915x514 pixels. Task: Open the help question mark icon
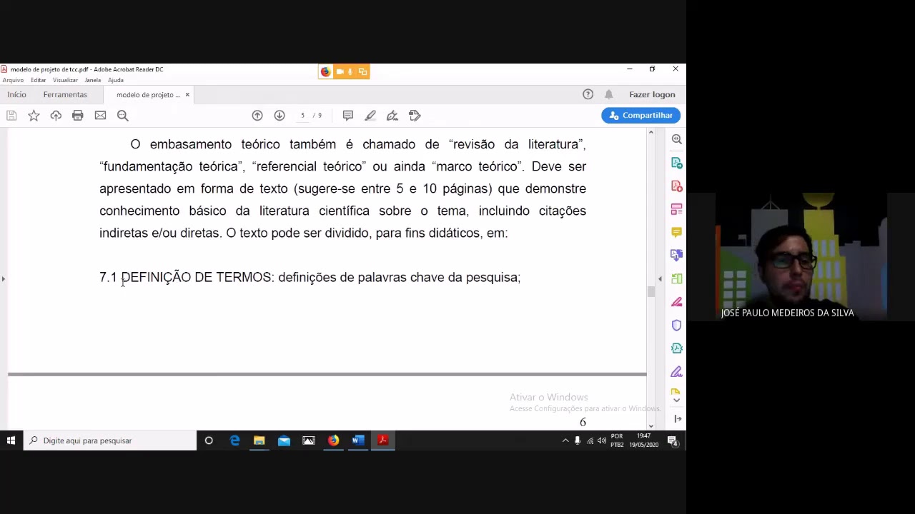pos(588,94)
